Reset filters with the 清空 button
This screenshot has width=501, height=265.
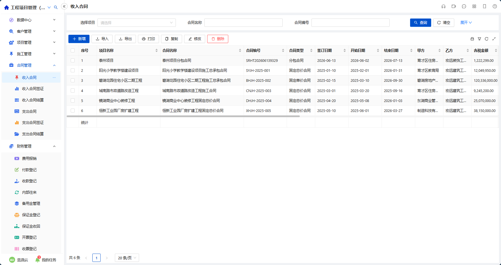[x=444, y=23]
